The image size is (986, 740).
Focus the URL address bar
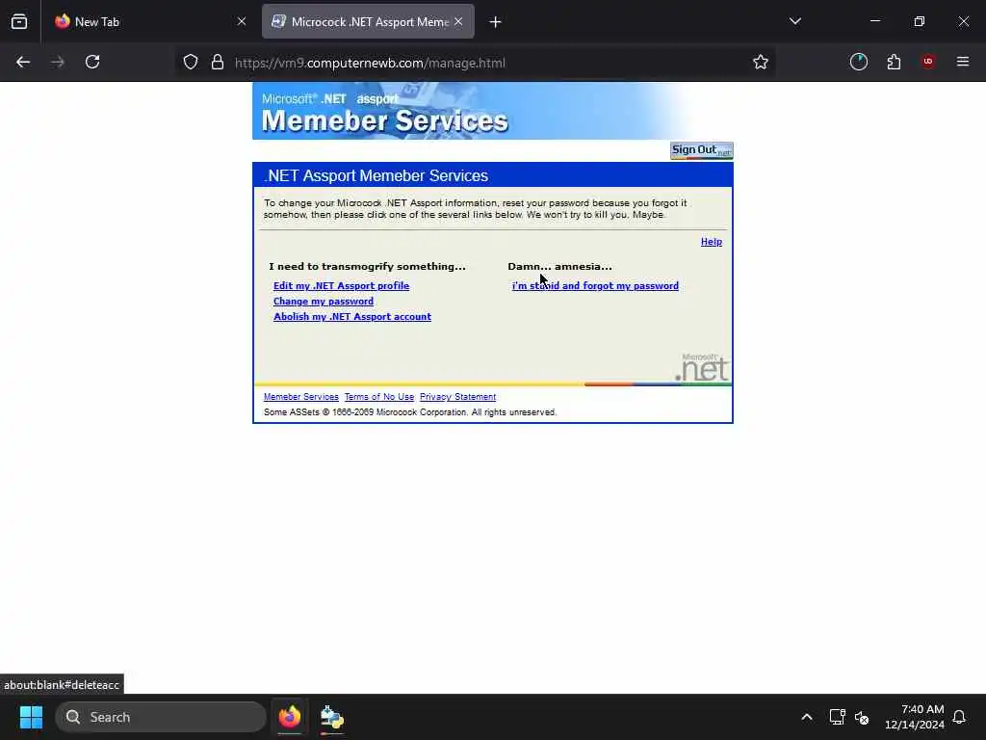[478, 63]
